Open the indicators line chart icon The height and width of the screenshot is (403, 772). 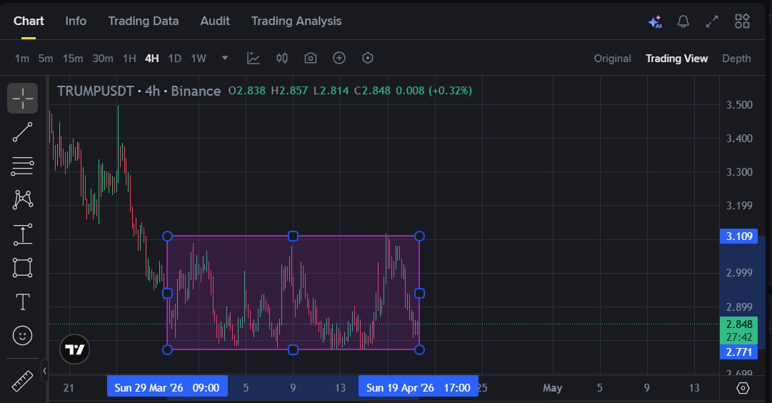[x=253, y=58]
